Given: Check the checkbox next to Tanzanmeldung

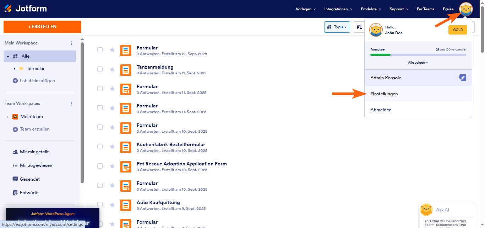Looking at the screenshot, I should coord(100,69).
